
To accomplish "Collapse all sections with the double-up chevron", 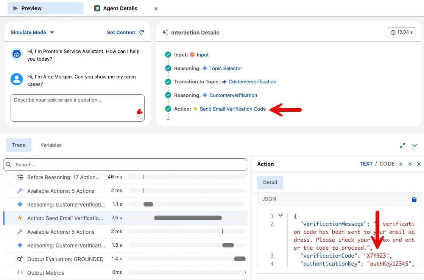I will 401,164.
